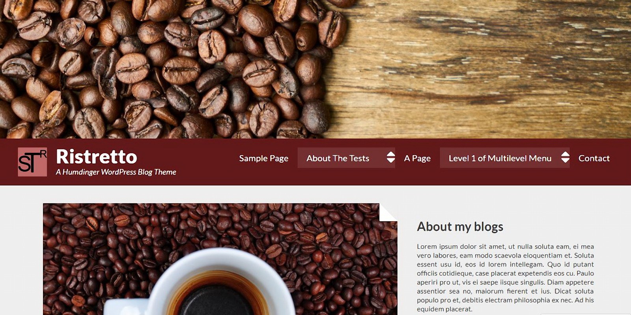
Task: Click the Ristretto site title
Action: pyautogui.click(x=97, y=157)
